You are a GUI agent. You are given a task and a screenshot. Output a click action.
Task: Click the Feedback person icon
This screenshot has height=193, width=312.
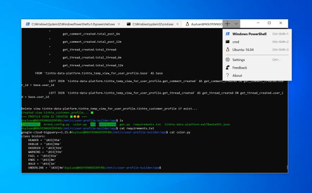228,68
